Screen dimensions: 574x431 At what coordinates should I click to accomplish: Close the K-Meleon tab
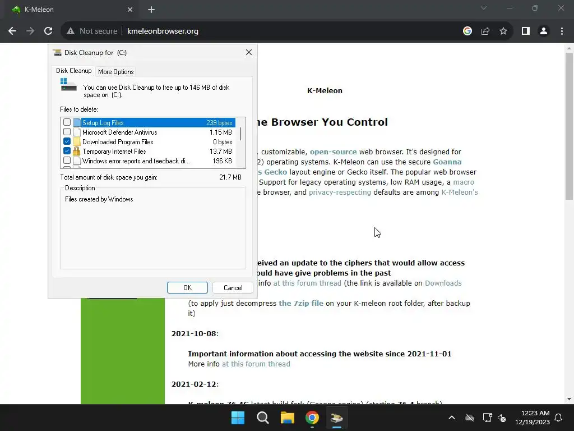[130, 10]
